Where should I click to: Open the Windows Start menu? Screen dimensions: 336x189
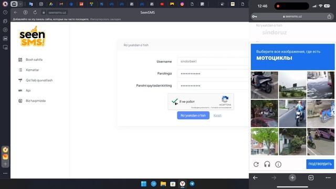(144, 184)
